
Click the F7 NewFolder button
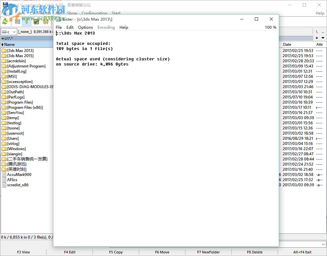coord(209,252)
